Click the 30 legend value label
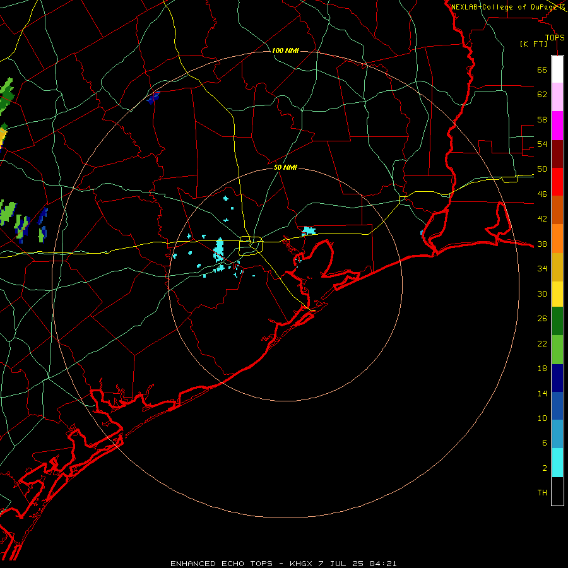The height and width of the screenshot is (568, 568). [542, 293]
